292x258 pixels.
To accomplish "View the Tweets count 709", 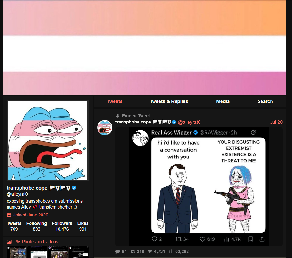I will pyautogui.click(x=14, y=229).
